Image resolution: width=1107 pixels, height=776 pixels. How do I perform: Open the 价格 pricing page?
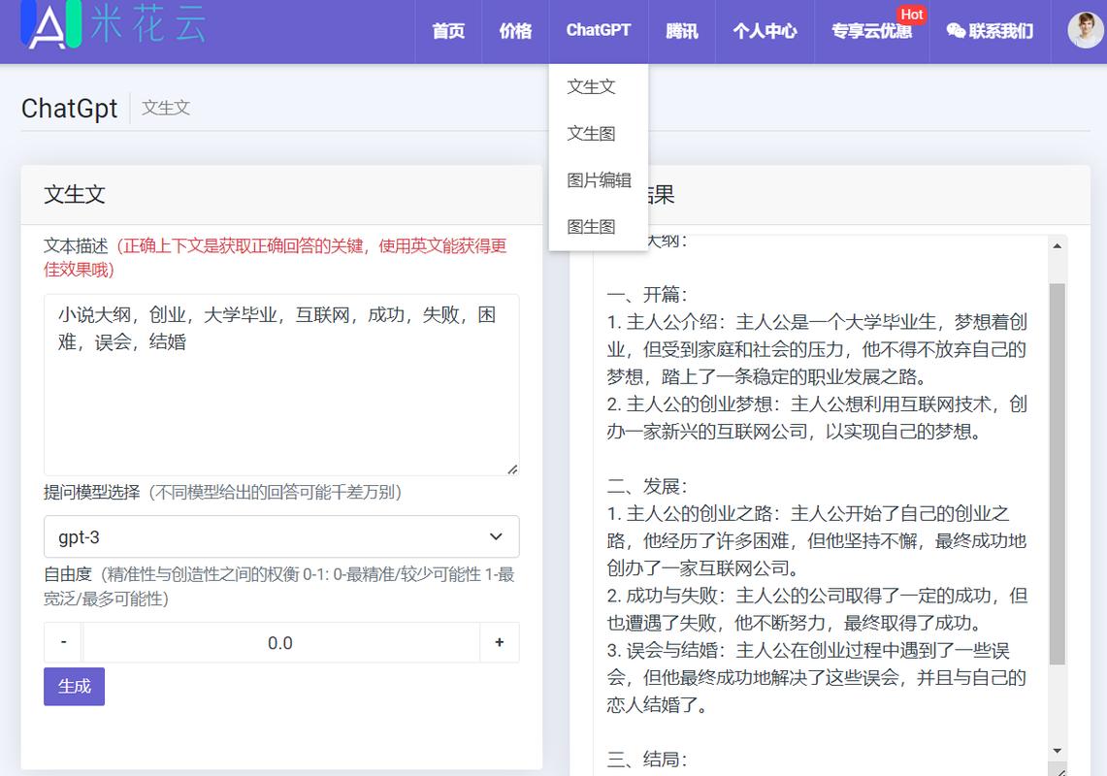pos(515,31)
